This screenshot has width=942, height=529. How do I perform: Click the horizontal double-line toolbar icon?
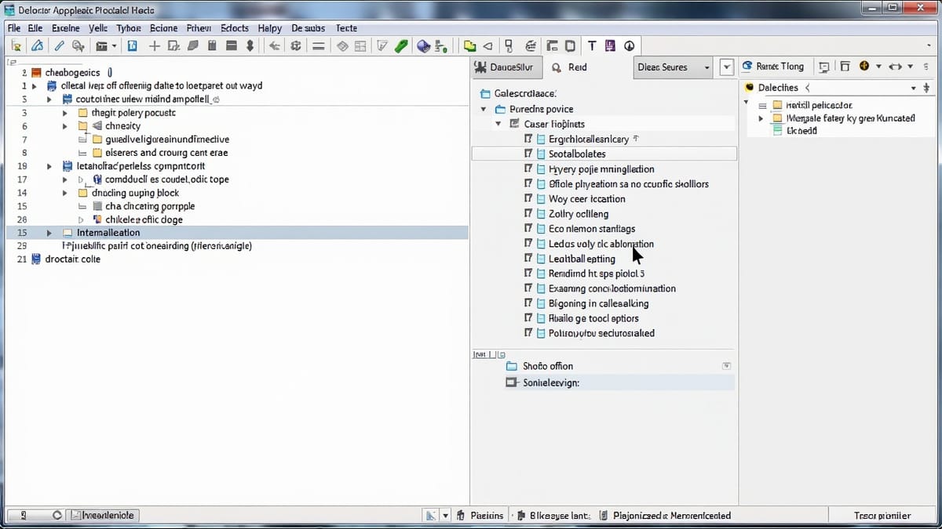coord(318,46)
